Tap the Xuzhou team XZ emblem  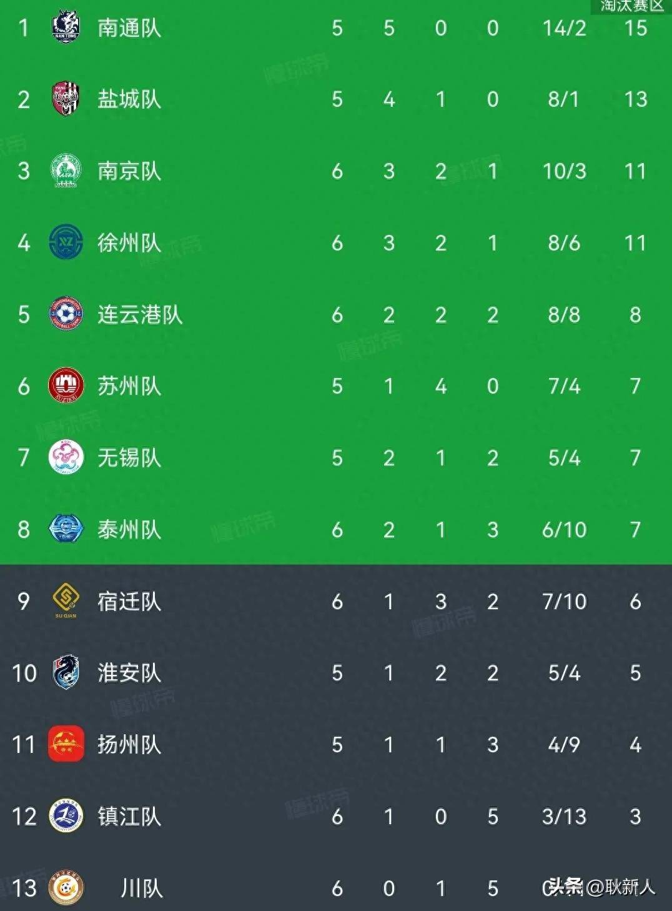(x=66, y=242)
